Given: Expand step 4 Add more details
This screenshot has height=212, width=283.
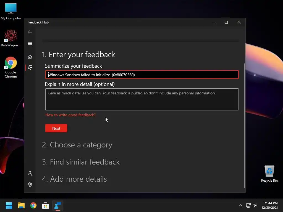Looking at the screenshot, I should pyautogui.click(x=74, y=179).
